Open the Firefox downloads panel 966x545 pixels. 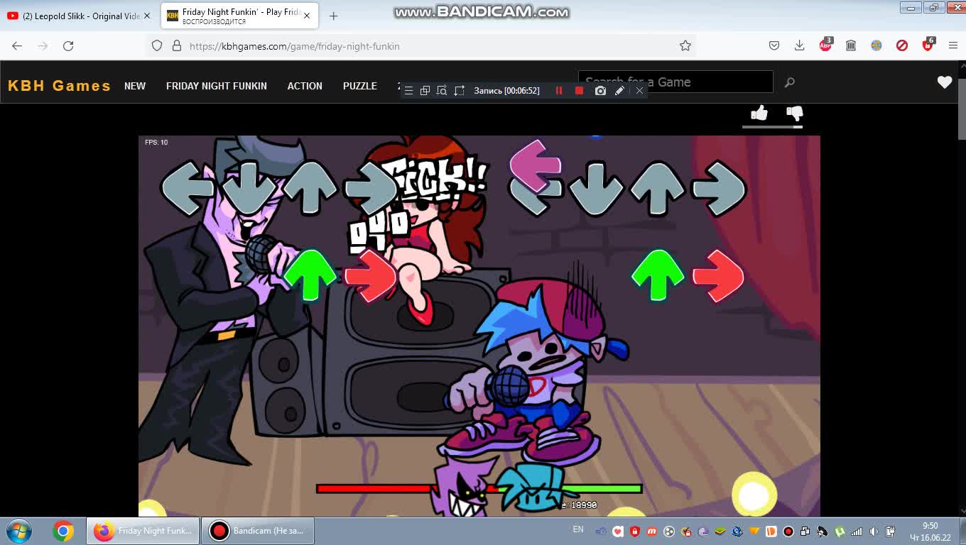pos(799,45)
